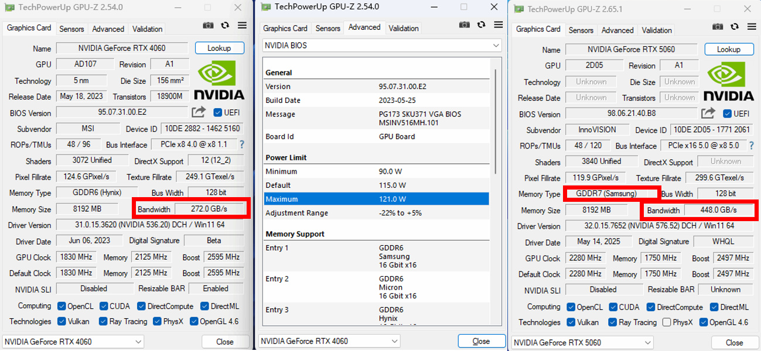Image resolution: width=761 pixels, height=351 pixels.
Task: Click Close button in RTX 5060 window
Action: click(x=734, y=343)
